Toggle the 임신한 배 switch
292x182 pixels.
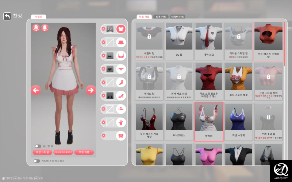[38, 146]
